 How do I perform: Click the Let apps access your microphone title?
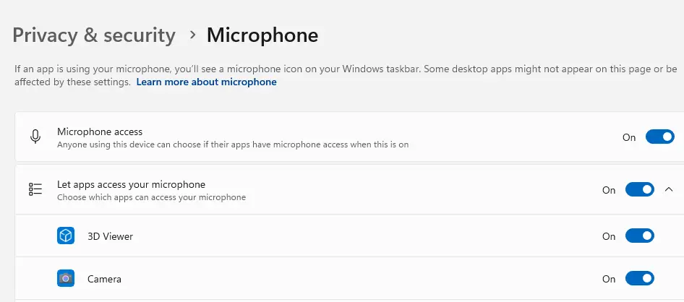(131, 184)
